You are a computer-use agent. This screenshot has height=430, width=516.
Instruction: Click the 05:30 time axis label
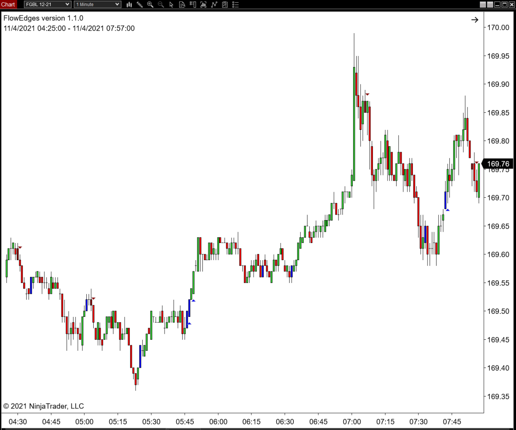point(151,421)
